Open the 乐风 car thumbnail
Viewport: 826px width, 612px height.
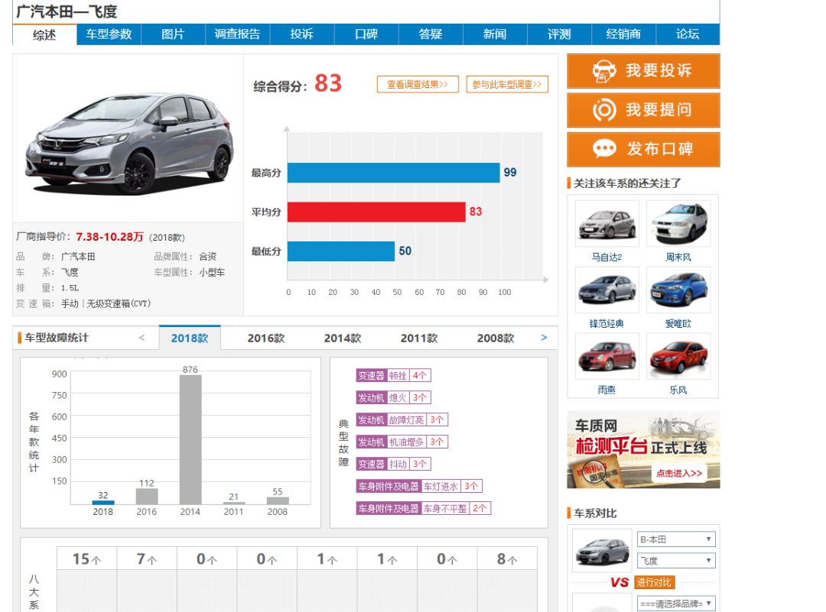[x=678, y=356]
